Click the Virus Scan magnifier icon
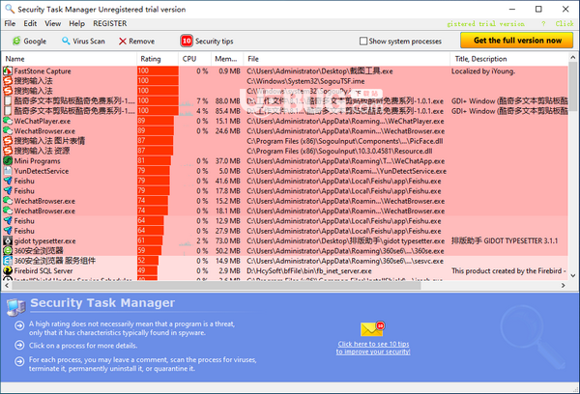580x394 pixels. tap(66, 41)
